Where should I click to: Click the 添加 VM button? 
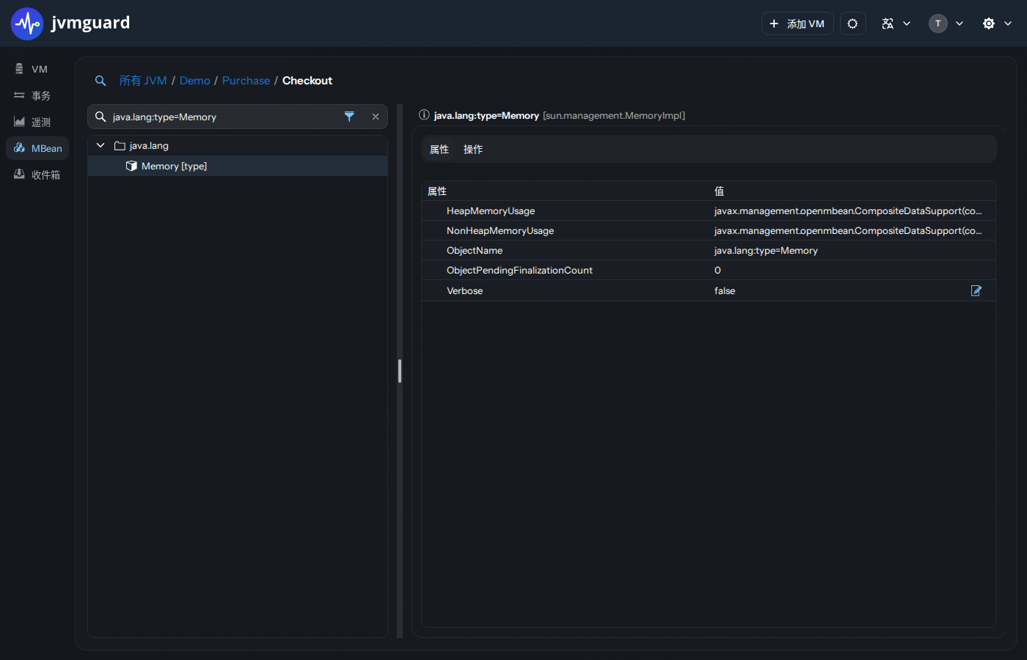[797, 23]
